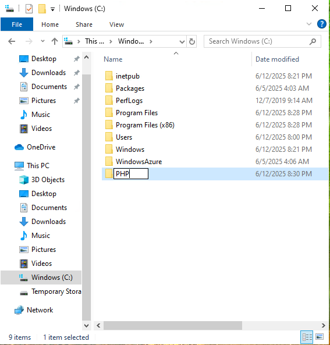Screen dimensions: 330x345
Task: Click 'This ...' breadcrumb in address bar
Action: point(94,41)
